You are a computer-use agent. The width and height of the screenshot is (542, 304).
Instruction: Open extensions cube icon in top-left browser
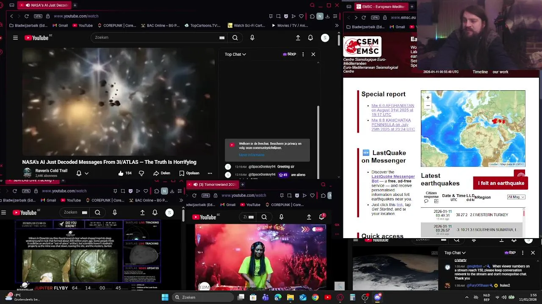coord(312,16)
